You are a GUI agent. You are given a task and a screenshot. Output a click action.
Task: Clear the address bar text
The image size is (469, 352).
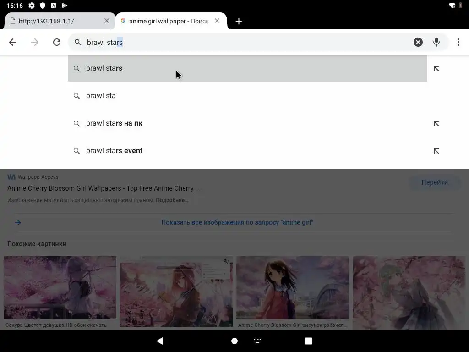[x=418, y=42]
